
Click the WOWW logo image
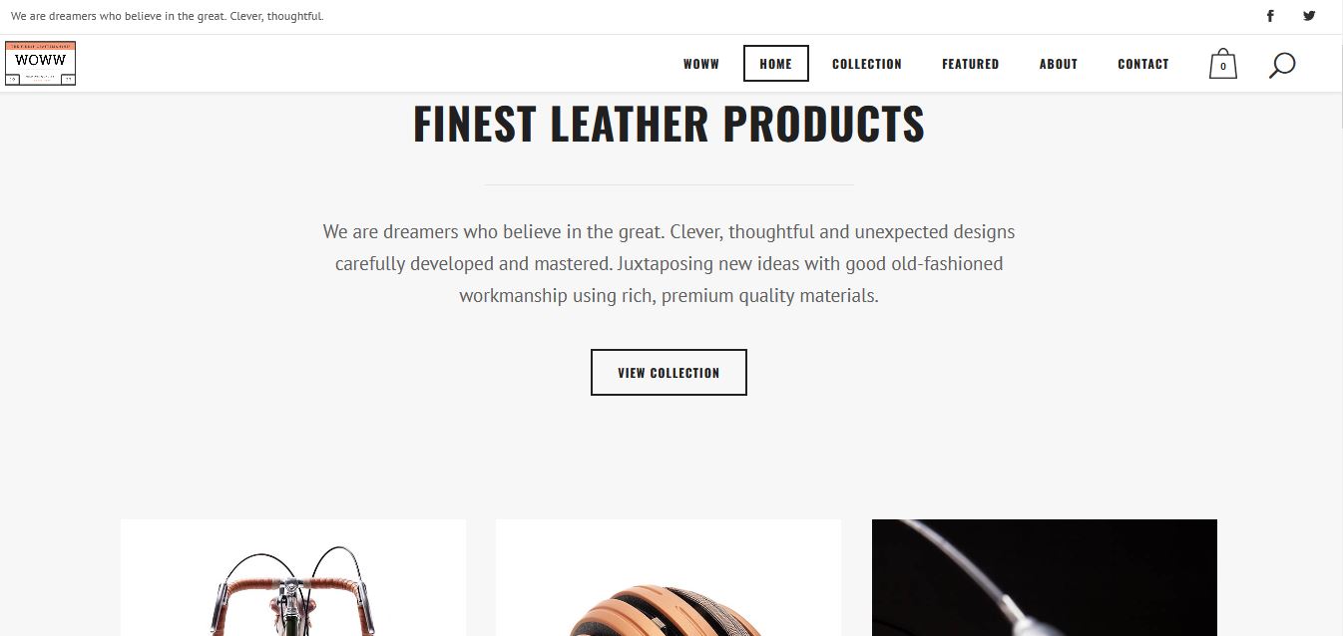[41, 63]
